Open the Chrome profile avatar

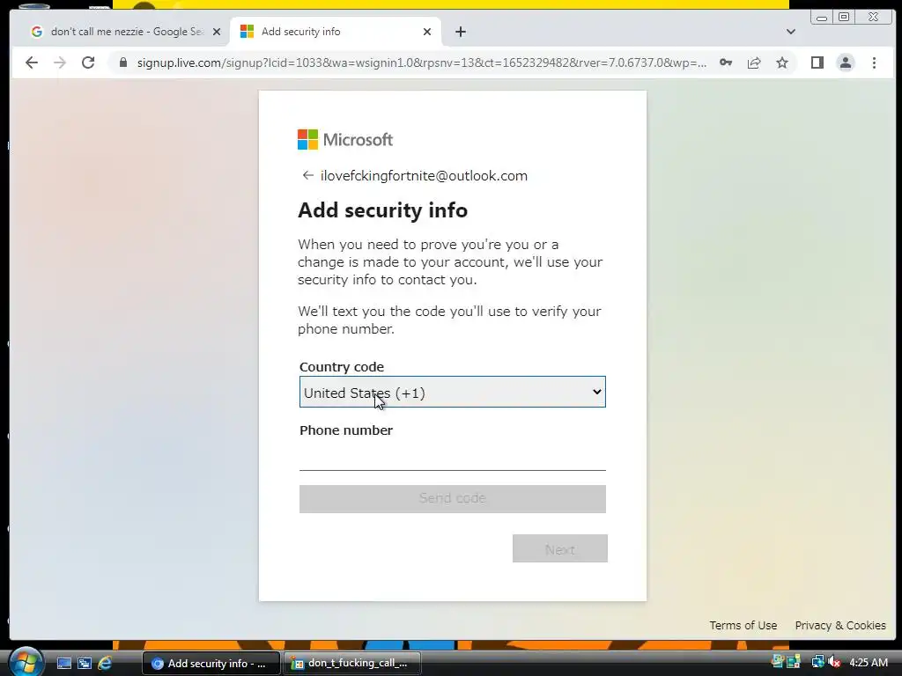(x=845, y=62)
